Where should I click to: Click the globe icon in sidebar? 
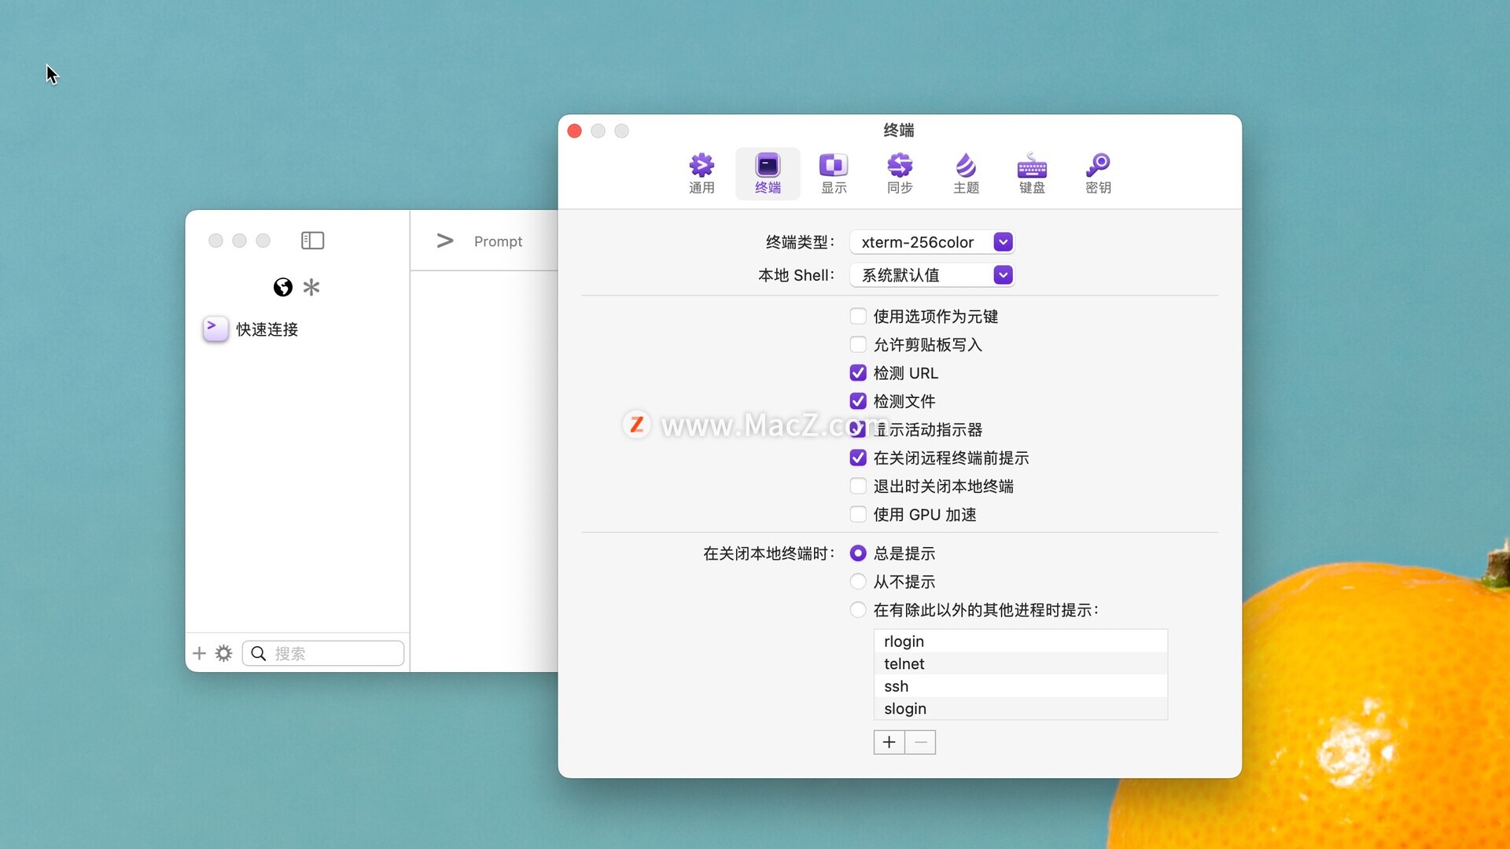(283, 288)
